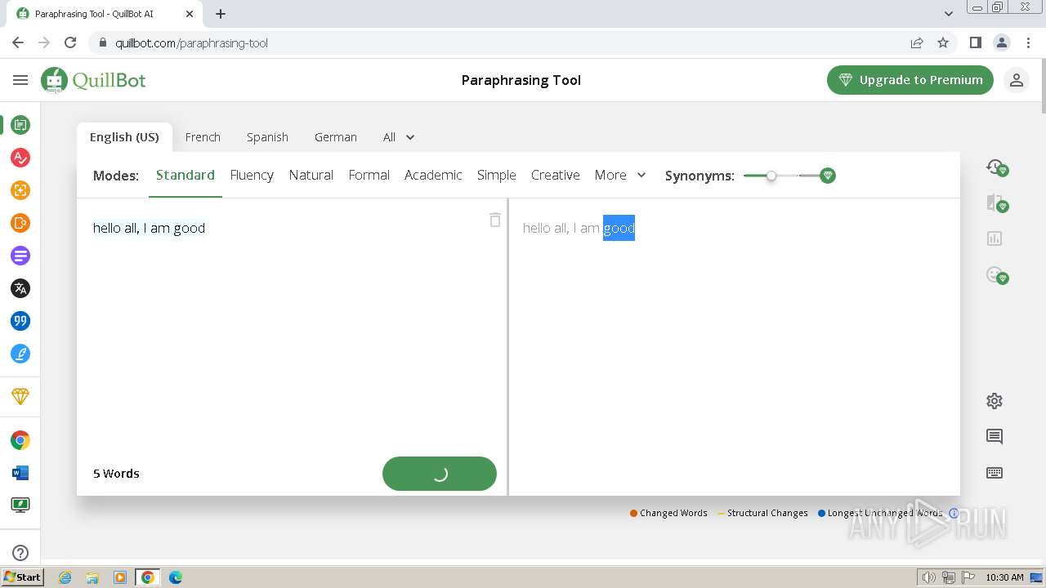Viewport: 1046px width, 588px height.
Task: Open the Compare Modes panel icon
Action: (995, 203)
